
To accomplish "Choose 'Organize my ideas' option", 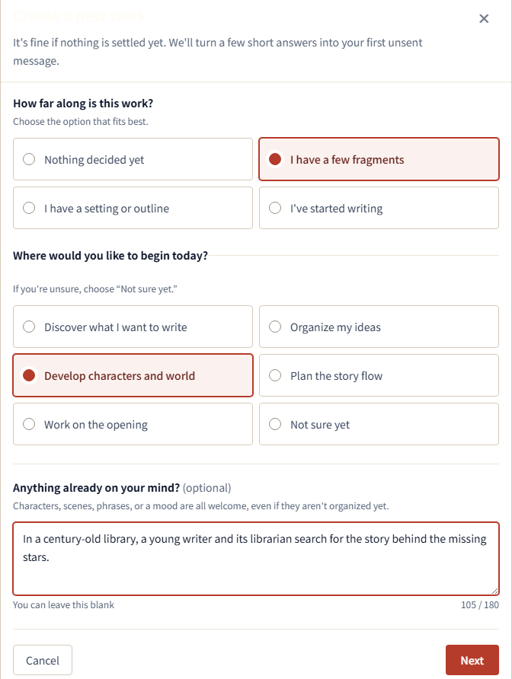I will click(379, 327).
